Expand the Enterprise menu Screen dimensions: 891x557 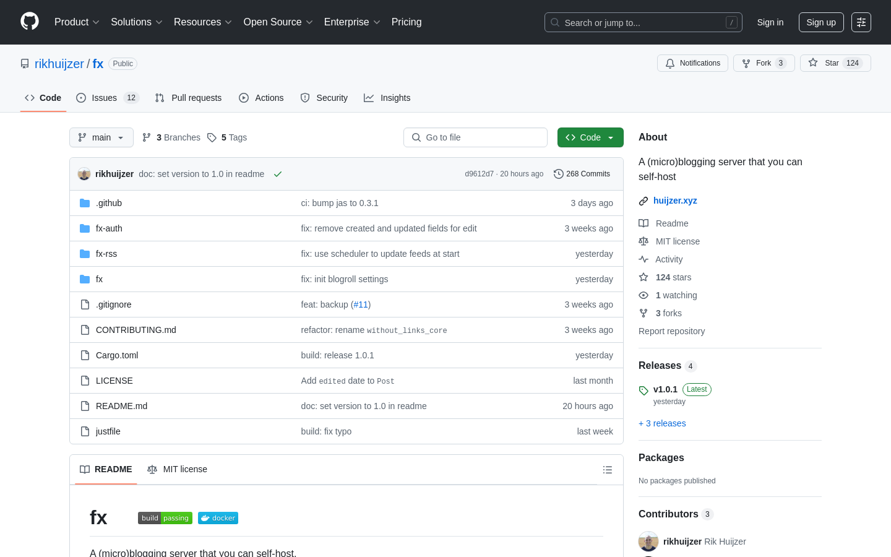point(352,22)
